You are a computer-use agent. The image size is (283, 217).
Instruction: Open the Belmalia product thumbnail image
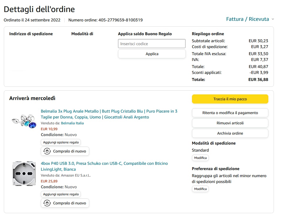(24, 121)
